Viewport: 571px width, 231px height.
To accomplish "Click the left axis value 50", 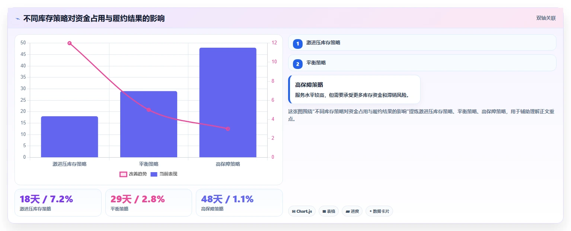I will point(23,43).
